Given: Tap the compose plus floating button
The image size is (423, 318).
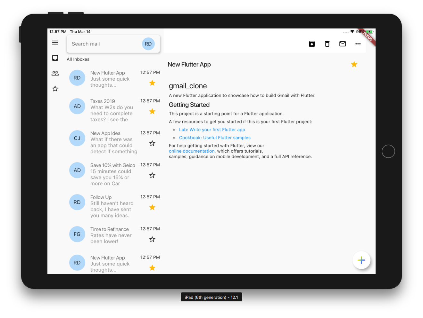Looking at the screenshot, I should pos(361,260).
